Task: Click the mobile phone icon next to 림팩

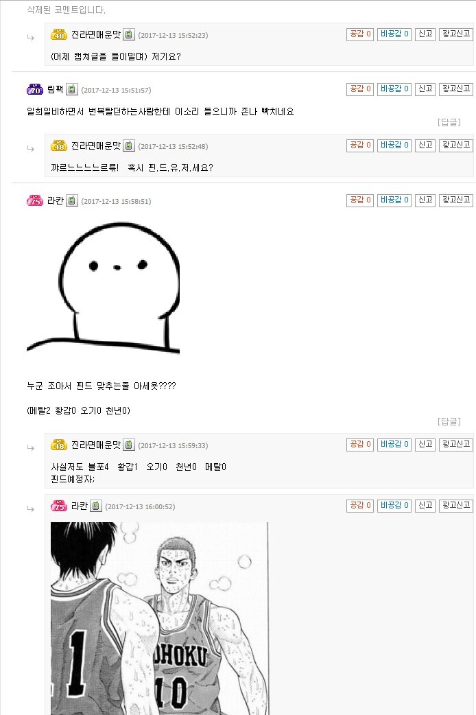Action: 72,89
